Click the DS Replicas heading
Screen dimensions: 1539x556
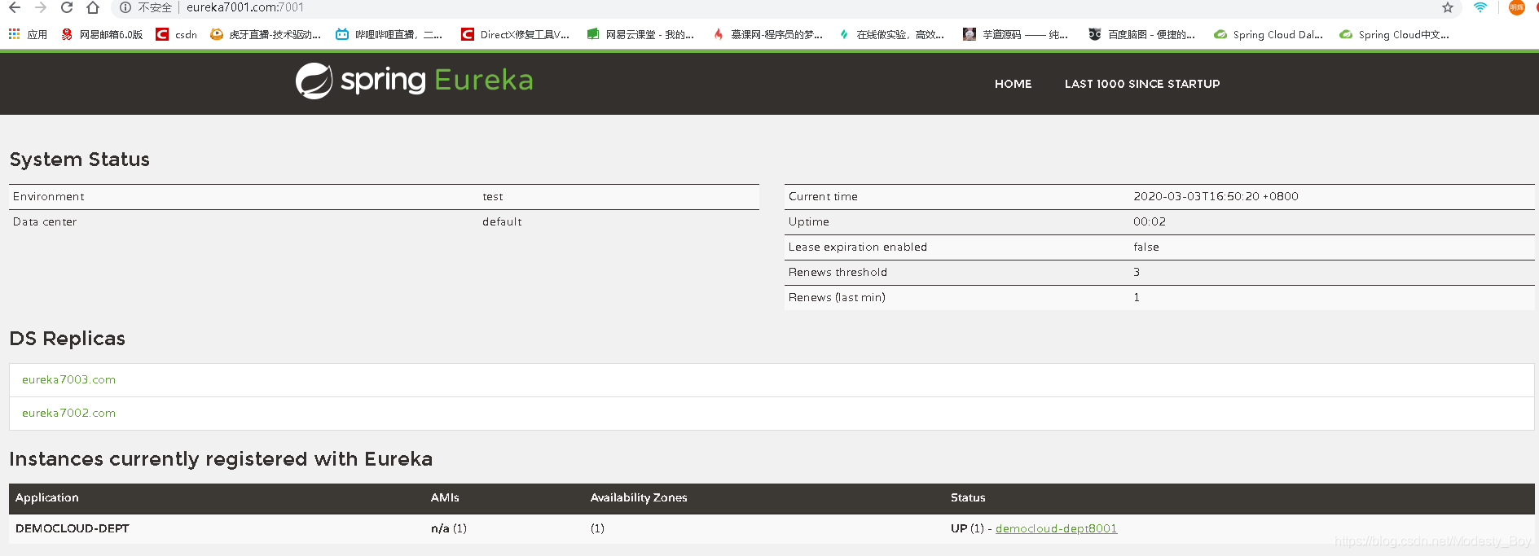(x=68, y=339)
